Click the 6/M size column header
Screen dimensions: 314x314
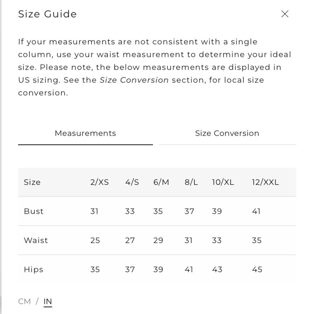click(161, 182)
